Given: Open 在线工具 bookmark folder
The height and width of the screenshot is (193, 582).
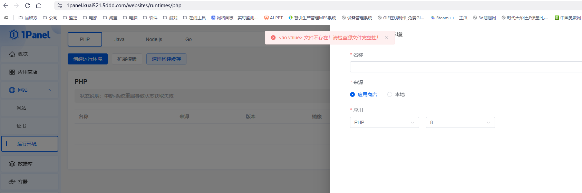Looking at the screenshot, I should point(194,18).
